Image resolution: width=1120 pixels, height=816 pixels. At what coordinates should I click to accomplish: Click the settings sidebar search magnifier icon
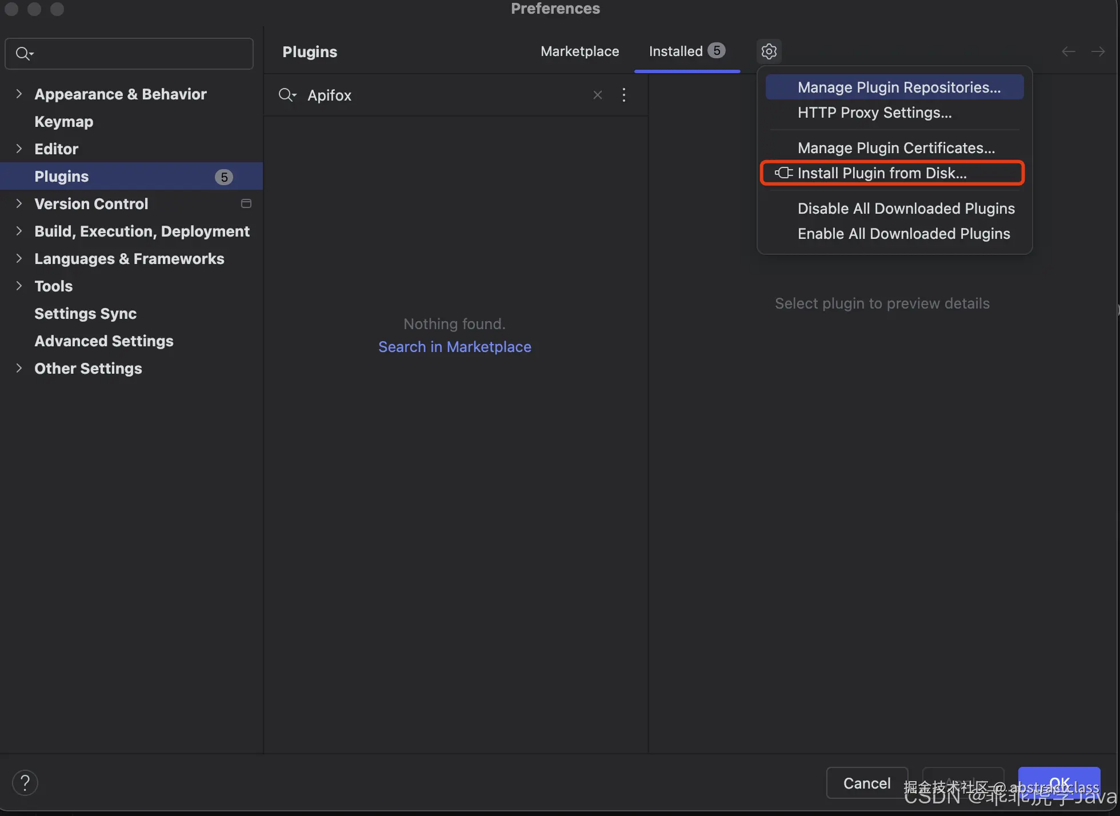(24, 54)
